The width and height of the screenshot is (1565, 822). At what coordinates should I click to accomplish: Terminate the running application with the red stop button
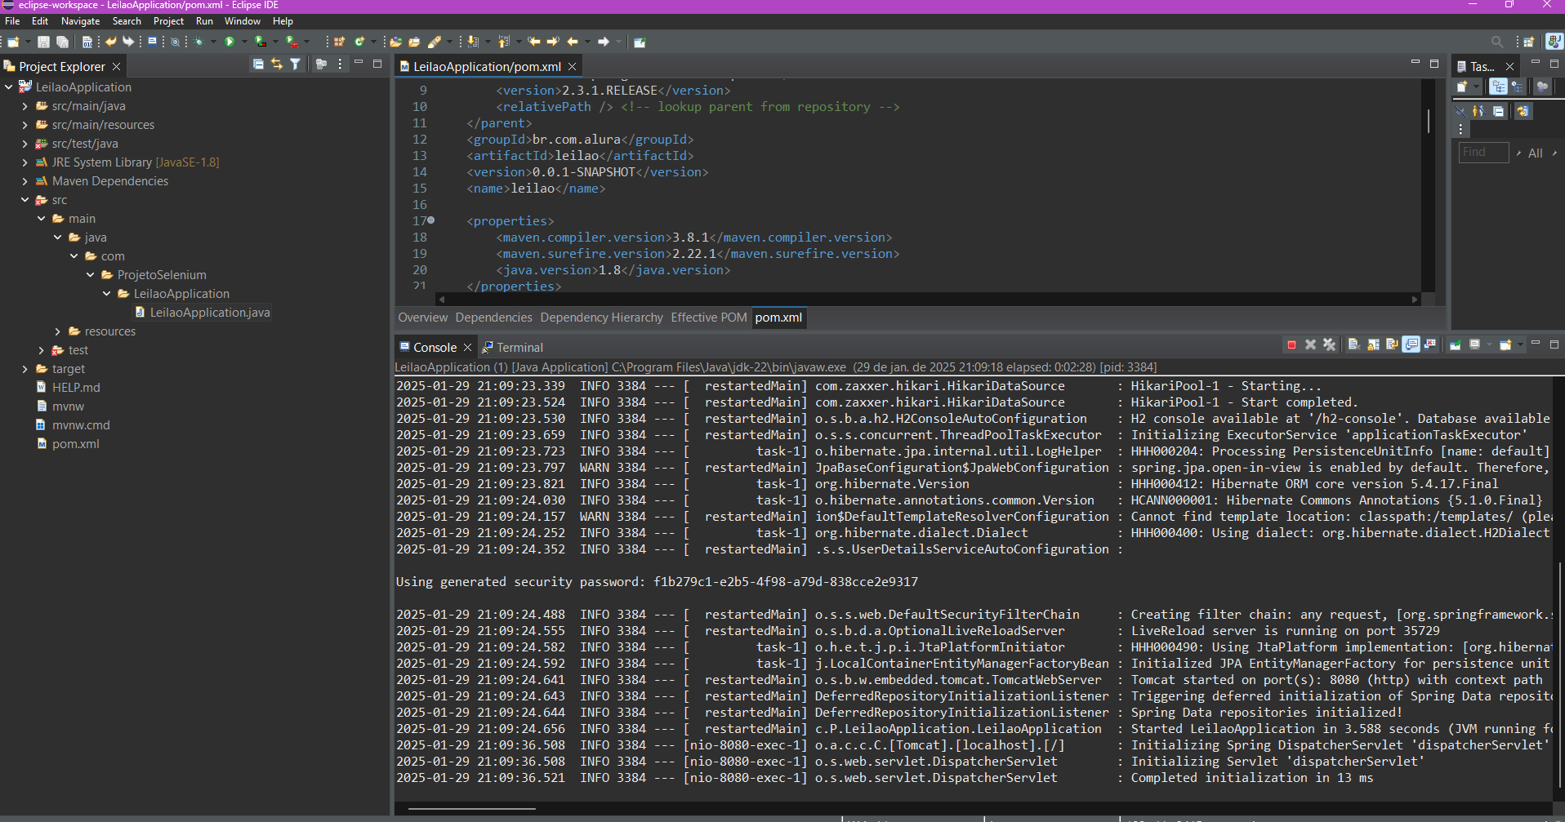click(x=1291, y=345)
